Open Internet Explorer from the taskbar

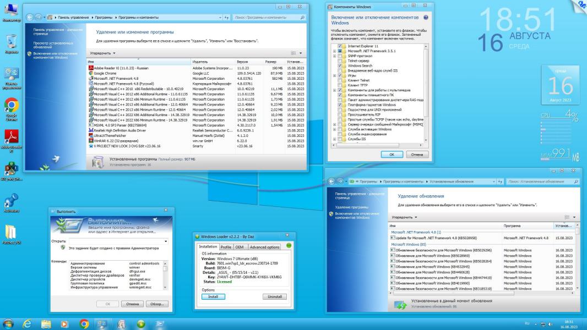click(x=27, y=323)
